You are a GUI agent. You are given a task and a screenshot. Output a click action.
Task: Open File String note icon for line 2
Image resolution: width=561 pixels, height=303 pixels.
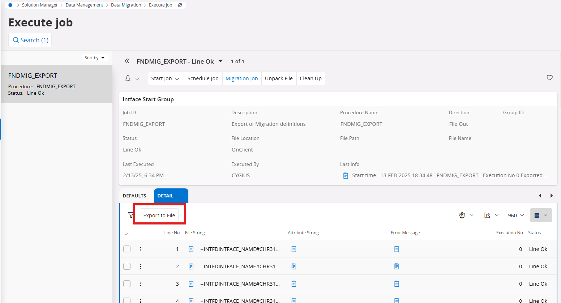coord(191,266)
